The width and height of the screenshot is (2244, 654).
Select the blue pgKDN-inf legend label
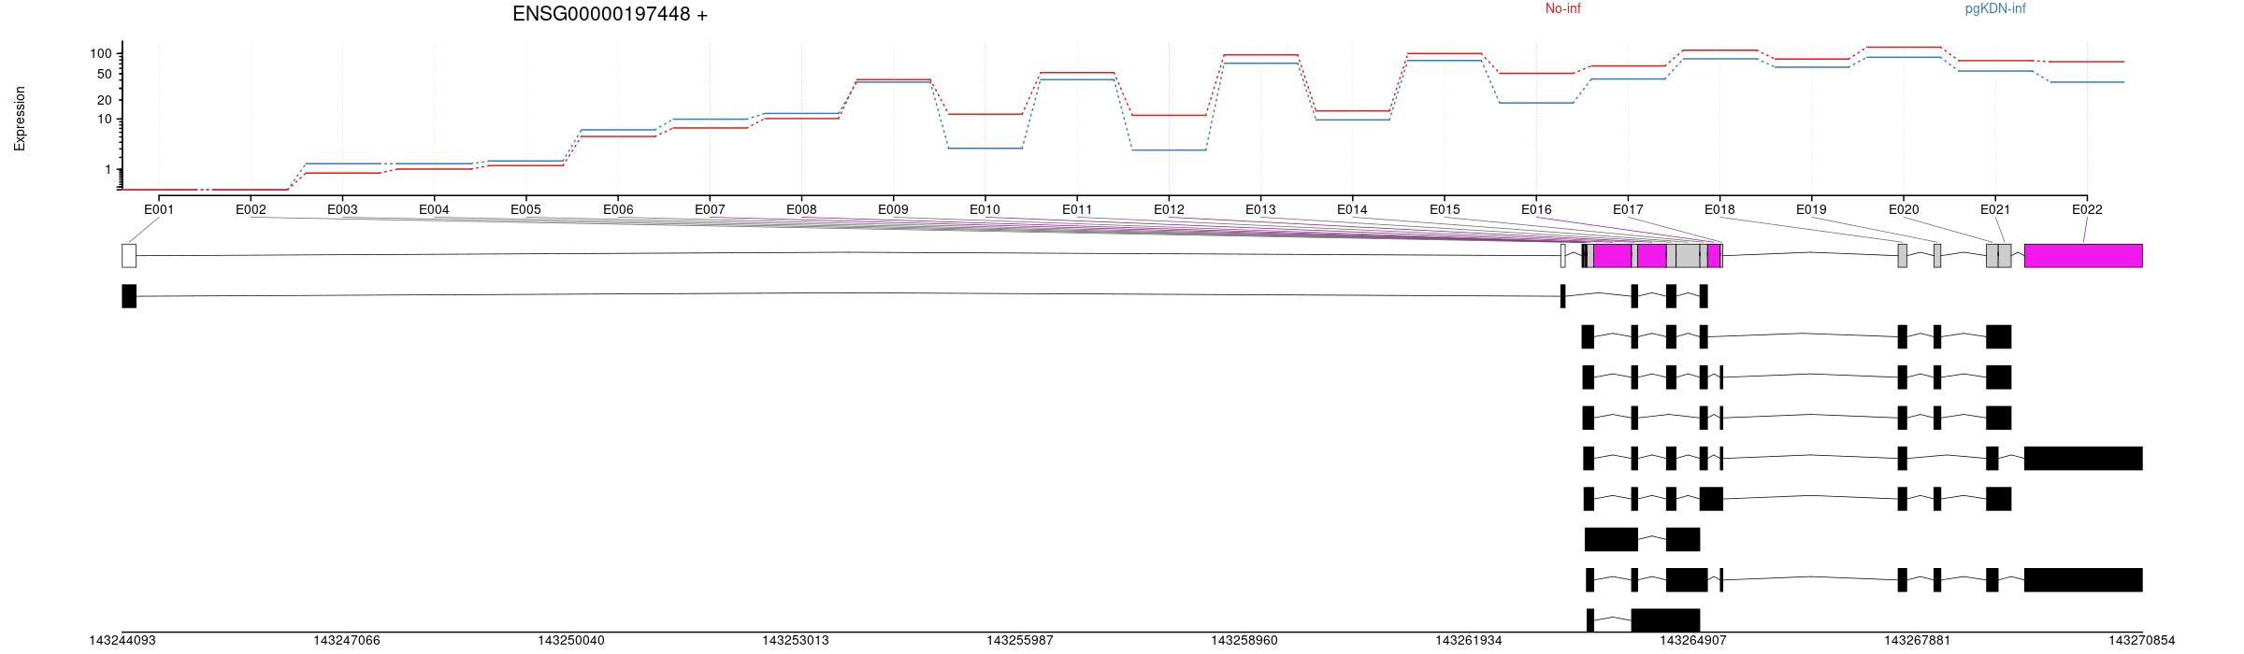point(1995,8)
